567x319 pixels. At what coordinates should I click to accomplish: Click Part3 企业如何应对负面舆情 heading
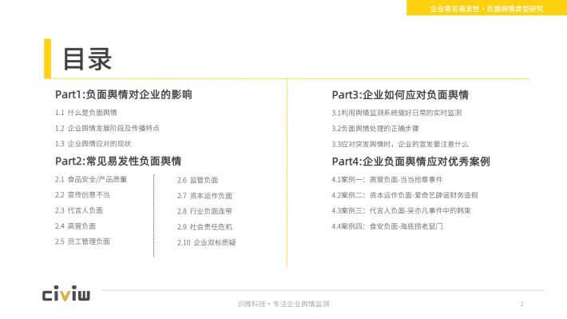400,95
